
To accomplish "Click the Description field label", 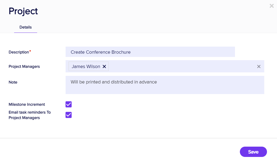I will point(19,52).
